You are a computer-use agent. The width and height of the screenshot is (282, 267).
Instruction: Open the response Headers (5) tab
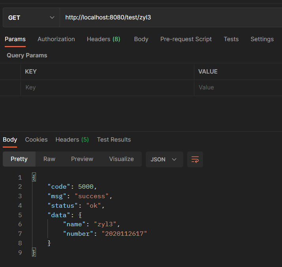point(72,140)
